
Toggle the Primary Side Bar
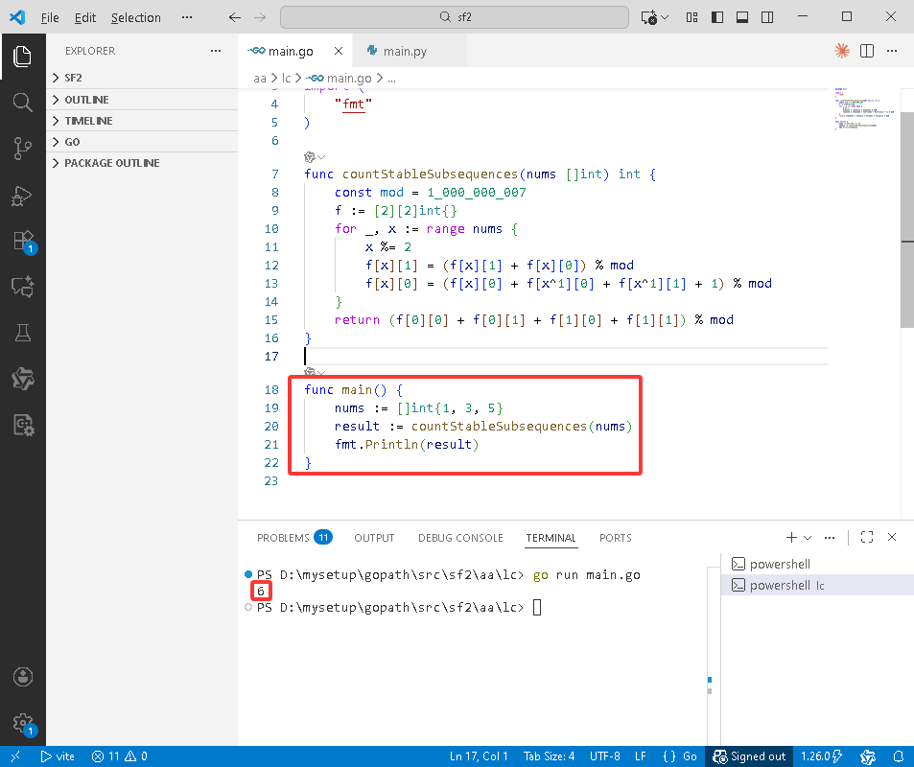(717, 17)
